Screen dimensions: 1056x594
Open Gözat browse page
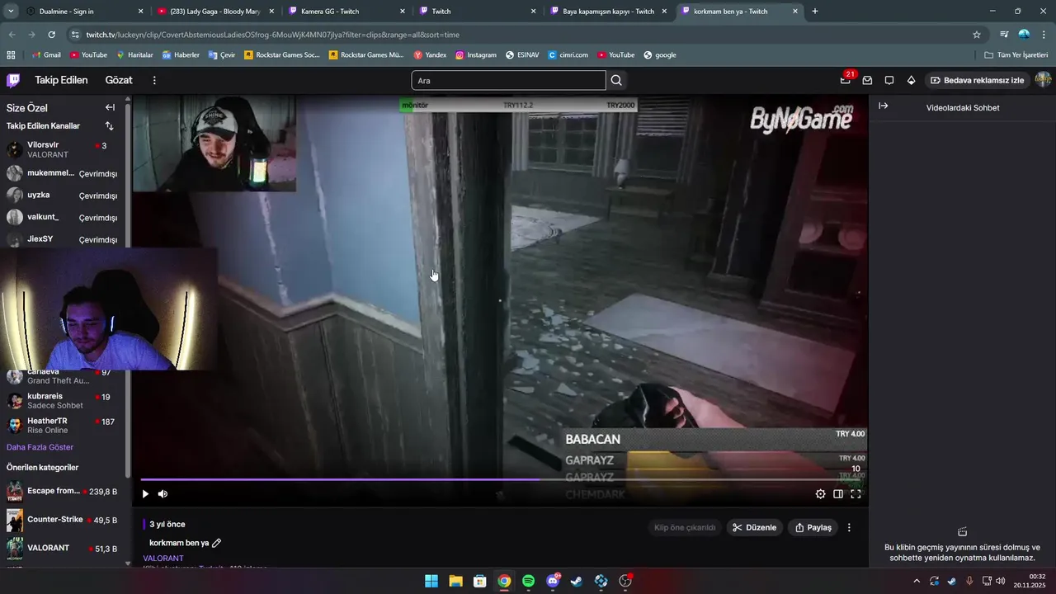point(119,80)
